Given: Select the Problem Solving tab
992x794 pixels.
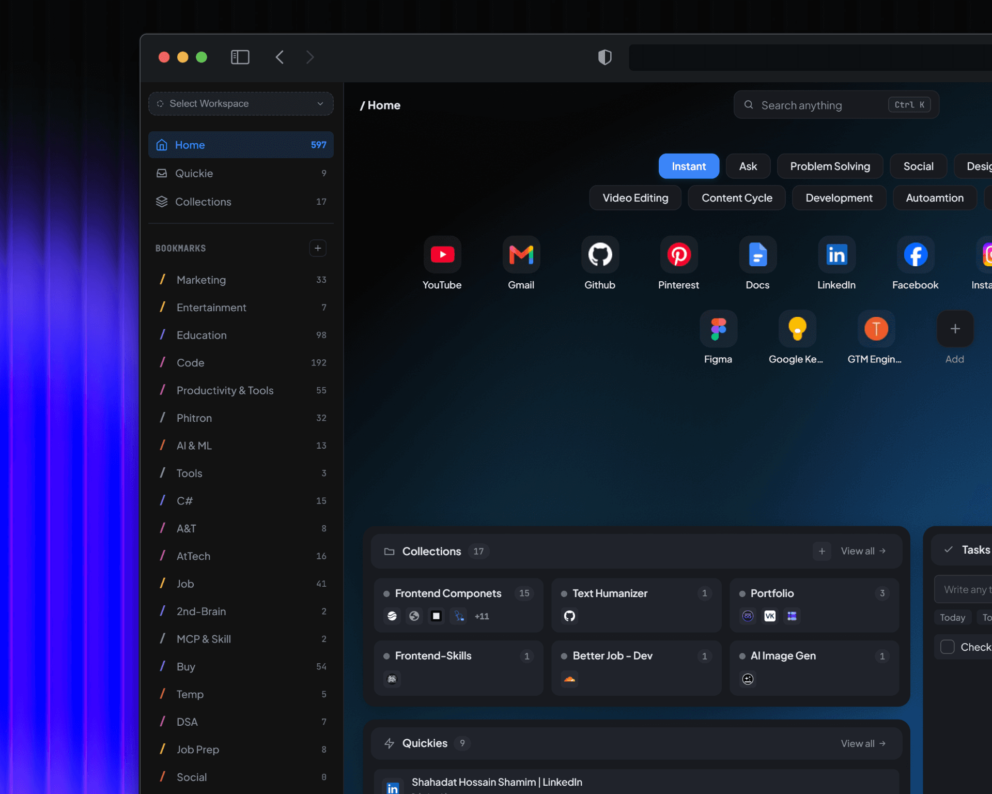Looking at the screenshot, I should pyautogui.click(x=830, y=166).
